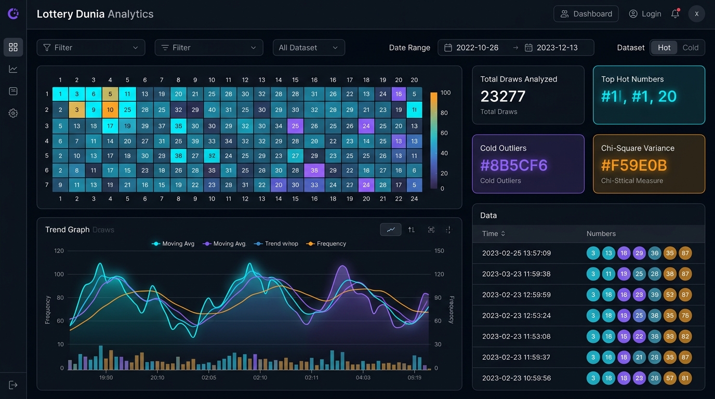
Task: Select the data row 2023-02-23 10:59:56
Action: click(x=588, y=378)
